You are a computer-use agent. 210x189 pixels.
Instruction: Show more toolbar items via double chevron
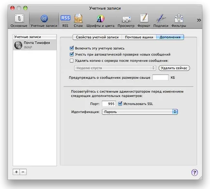tap(199, 20)
